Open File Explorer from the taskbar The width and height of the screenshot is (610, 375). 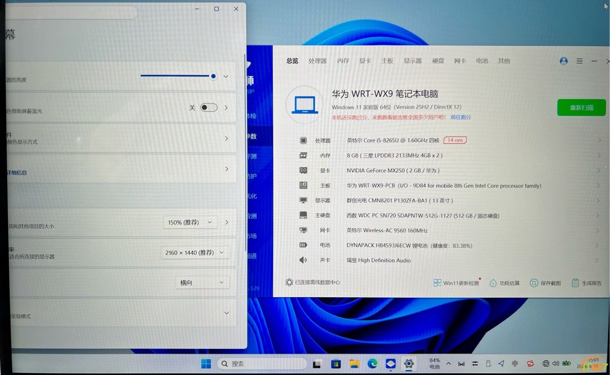[x=354, y=364]
